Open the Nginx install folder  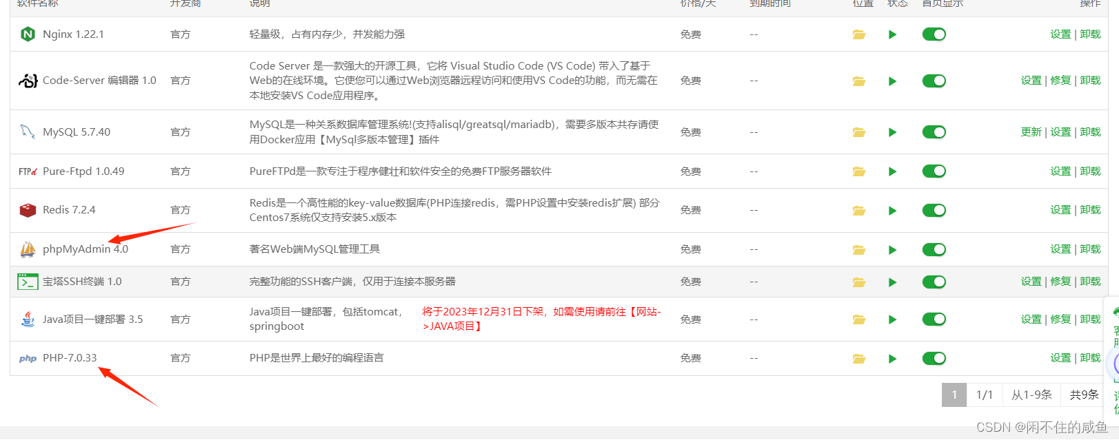point(859,34)
